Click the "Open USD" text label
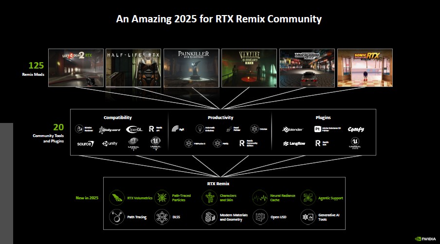440x244 pixels. (x=278, y=217)
